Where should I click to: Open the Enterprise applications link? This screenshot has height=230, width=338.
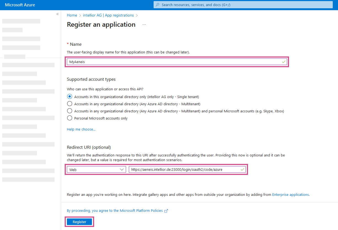pos(290,194)
